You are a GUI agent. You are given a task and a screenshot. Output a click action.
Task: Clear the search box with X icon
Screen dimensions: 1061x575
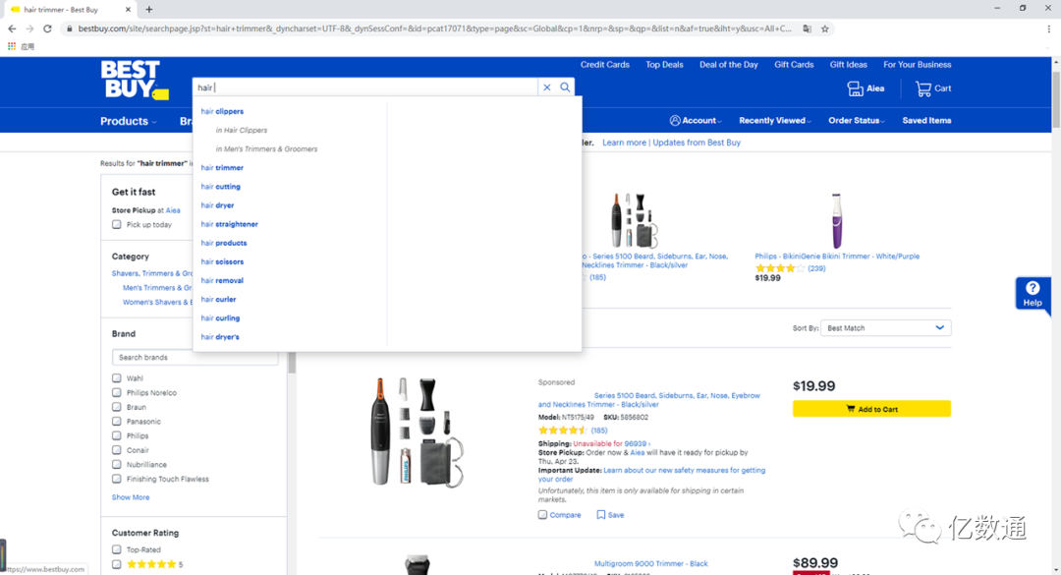pos(547,87)
